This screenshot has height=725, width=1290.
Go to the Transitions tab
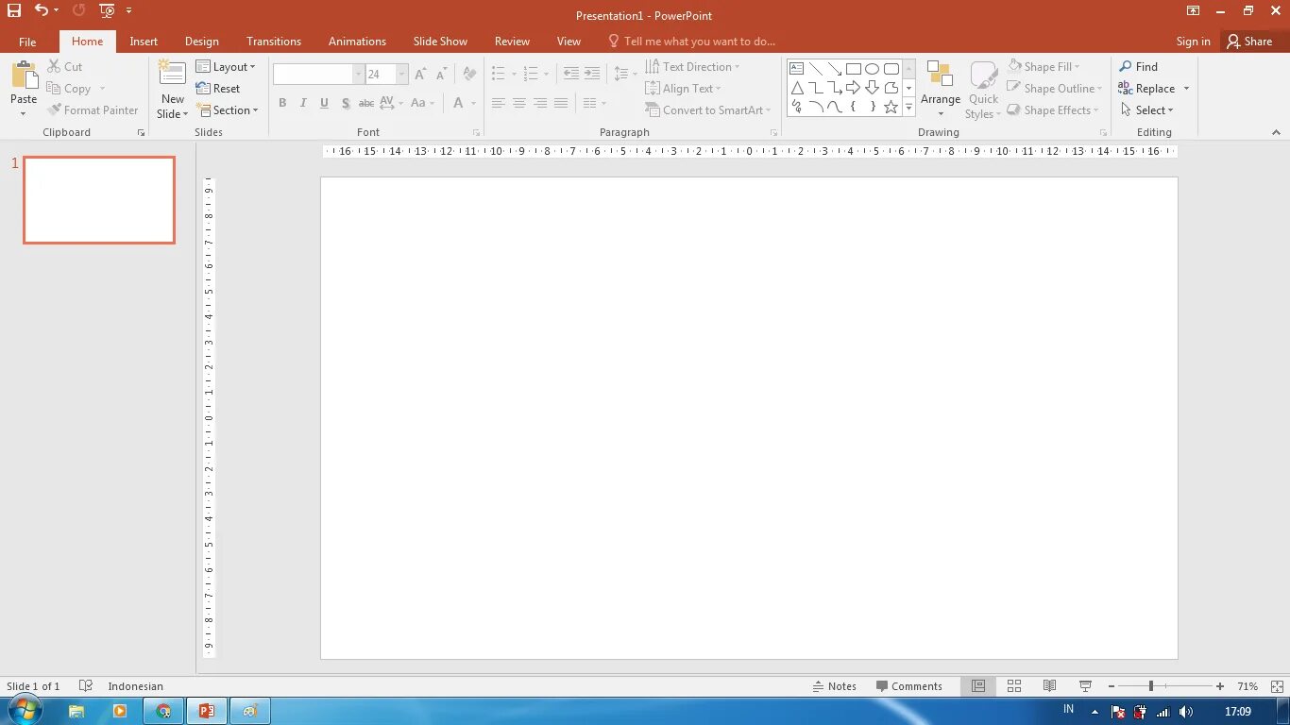(274, 42)
